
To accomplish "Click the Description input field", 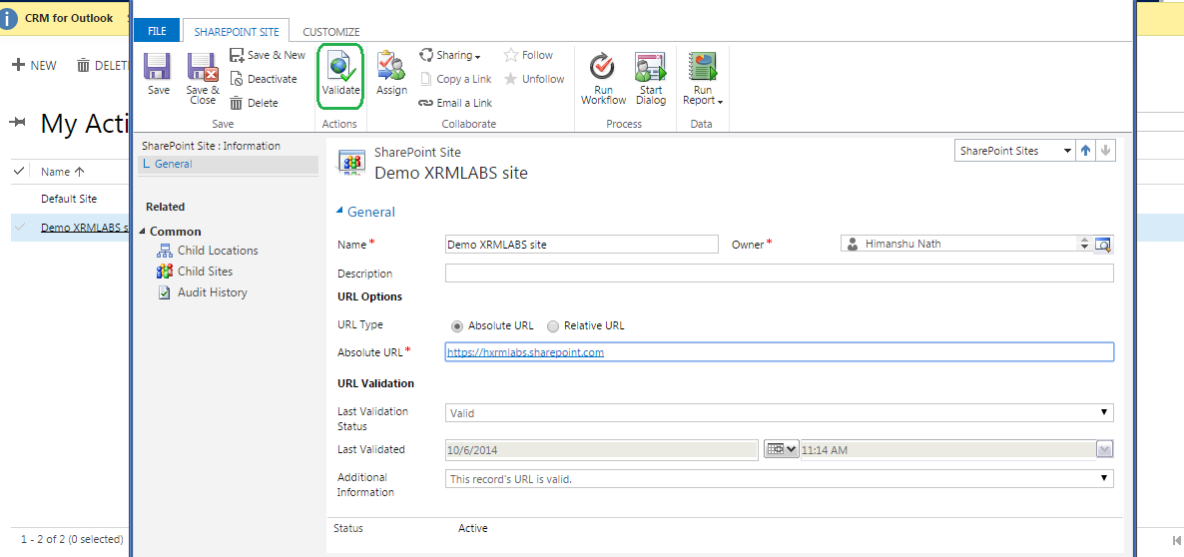I will pos(780,274).
